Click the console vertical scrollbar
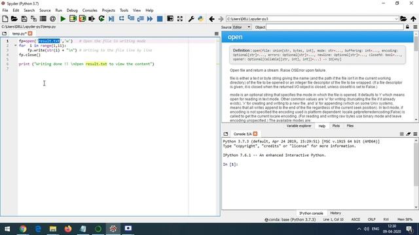 [x=416, y=174]
